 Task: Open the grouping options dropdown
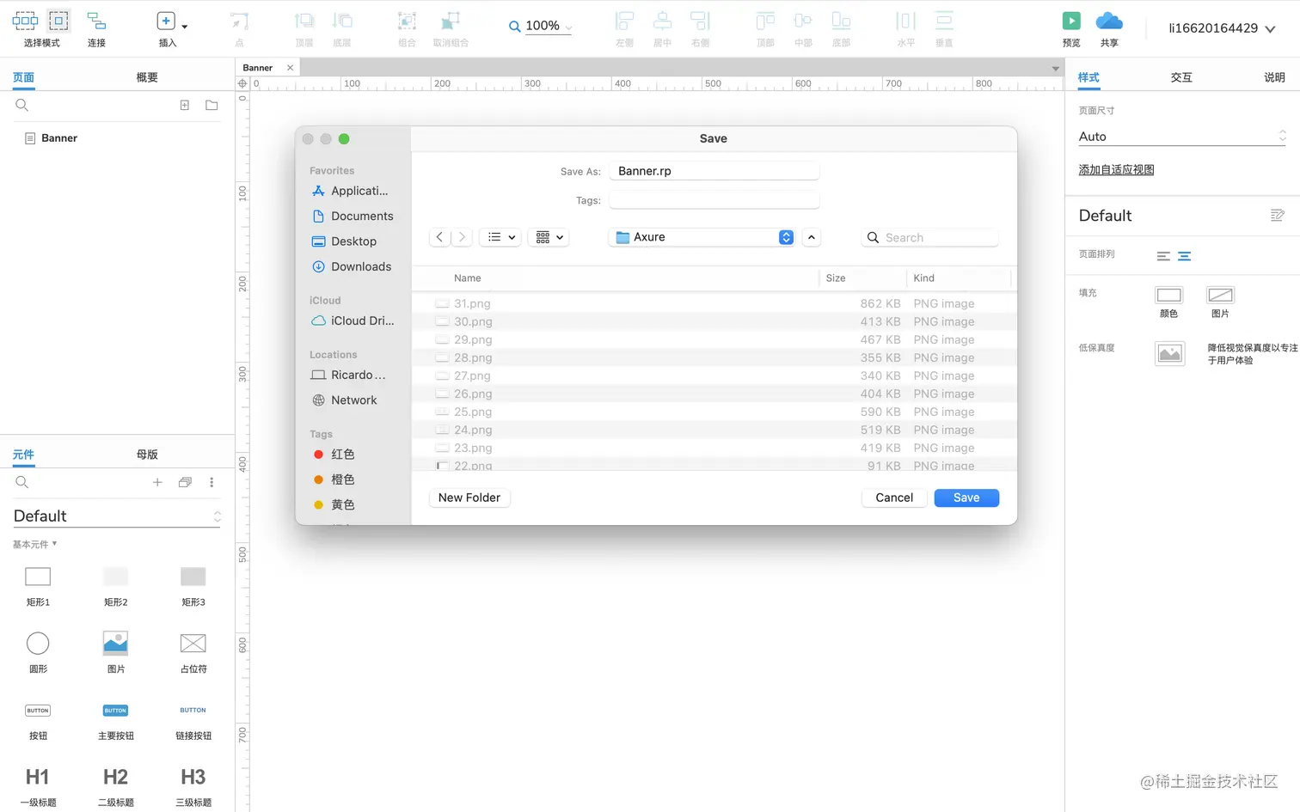[x=549, y=237]
